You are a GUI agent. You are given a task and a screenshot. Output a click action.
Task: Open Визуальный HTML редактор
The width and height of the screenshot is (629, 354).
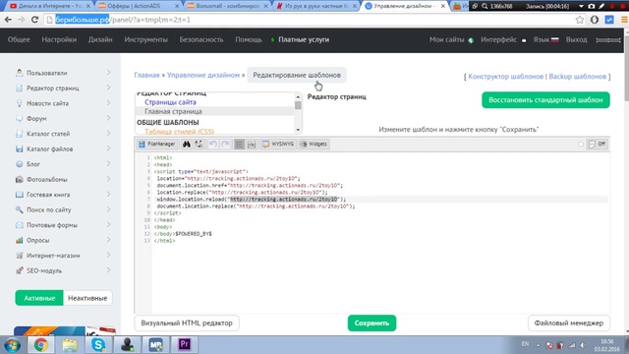click(x=187, y=324)
